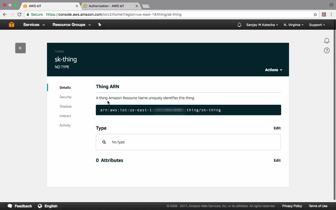Image resolution: width=336 pixels, height=210 pixels.
Task: Click the PDF extension icon
Action: pos(324,14)
